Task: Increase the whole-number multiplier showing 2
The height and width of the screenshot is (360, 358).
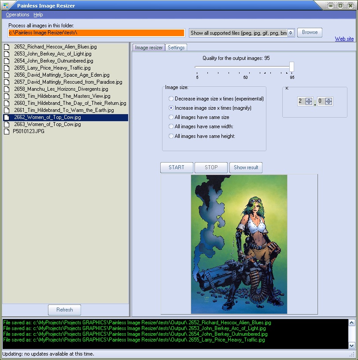Action: pos(309,100)
